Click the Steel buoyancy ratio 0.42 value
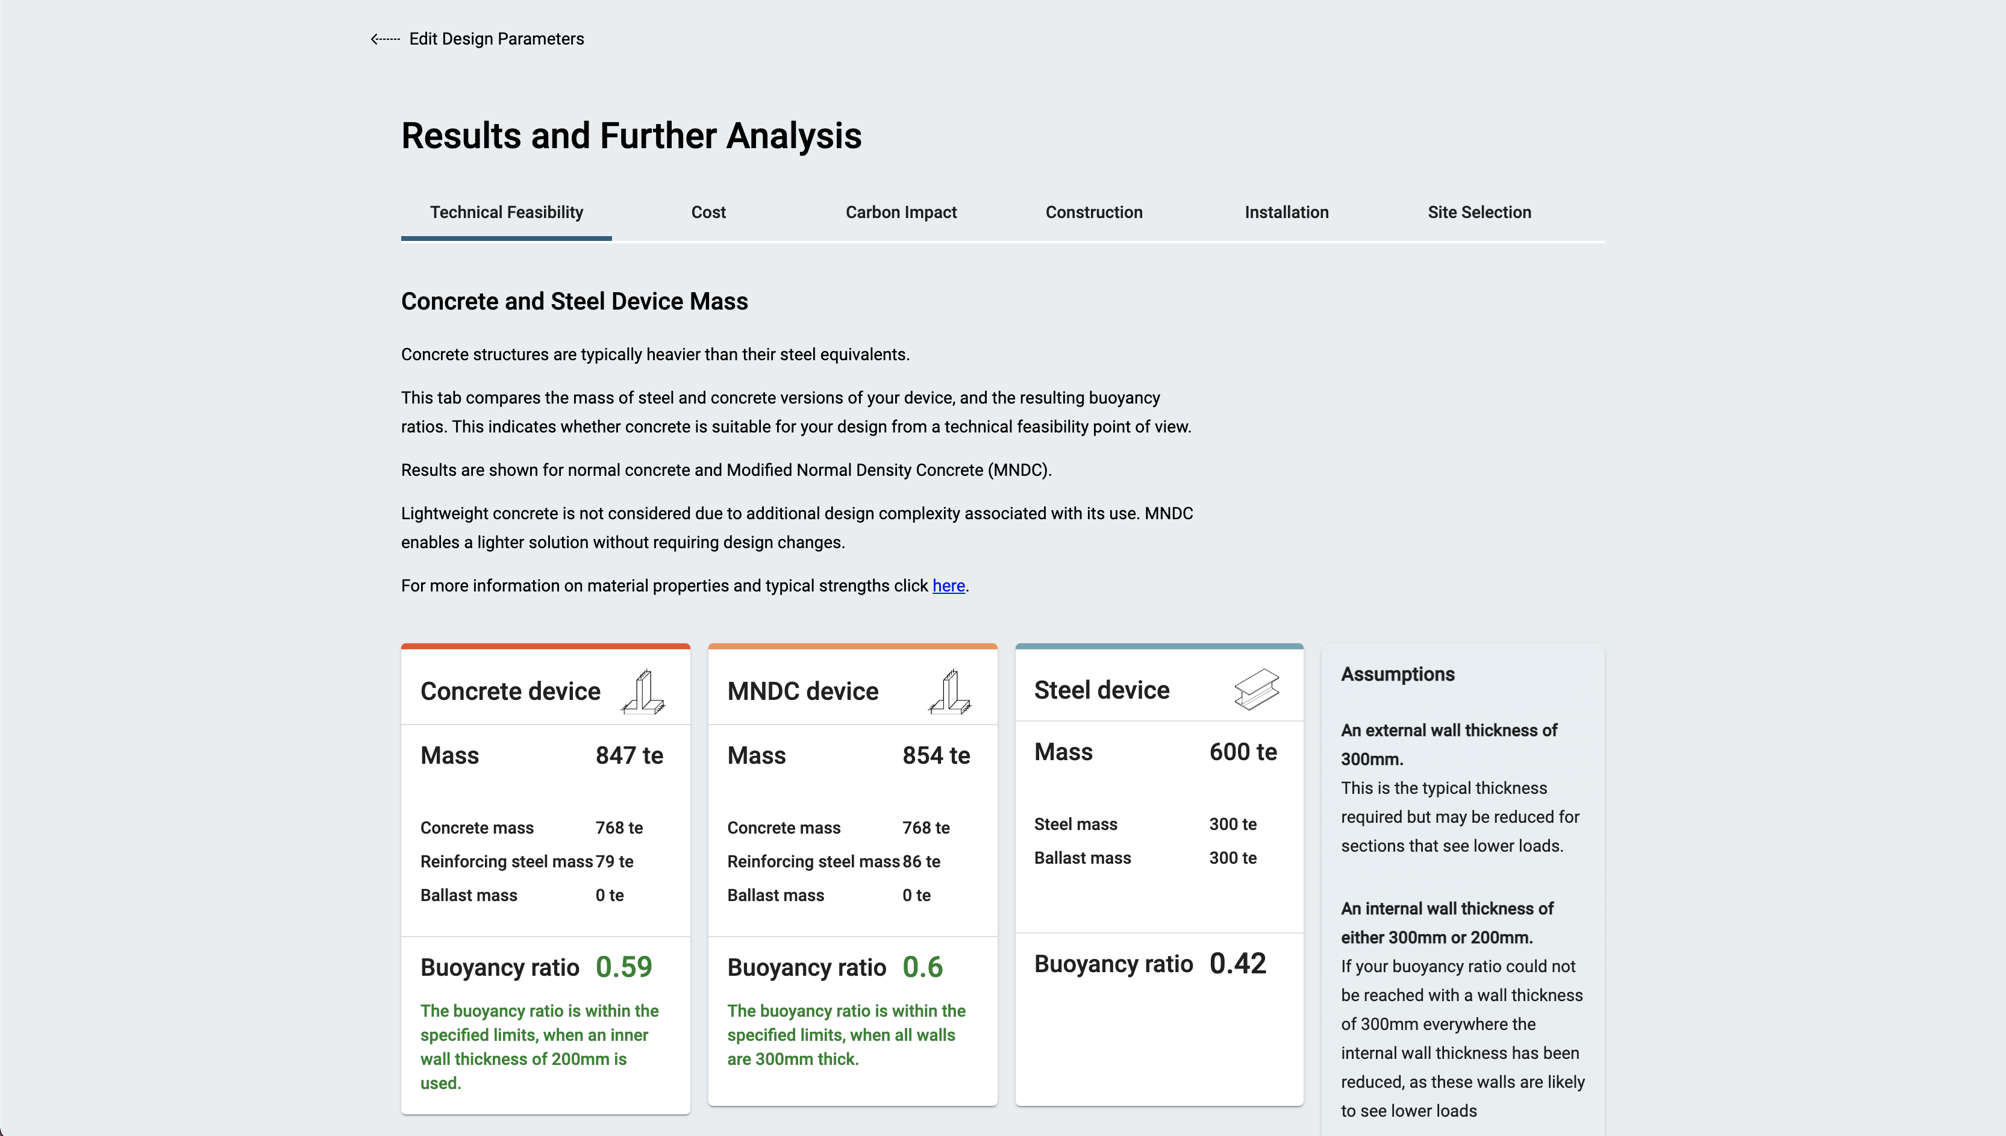 (1237, 964)
